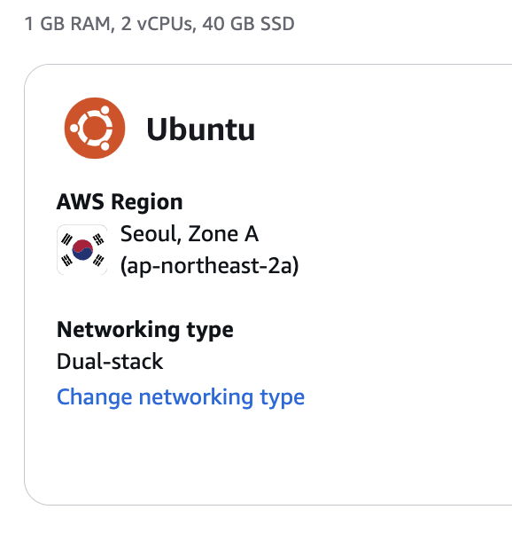Screen dimensions: 512x541
Task: Select the Ubuntu blueprint heading
Action: pyautogui.click(x=200, y=129)
